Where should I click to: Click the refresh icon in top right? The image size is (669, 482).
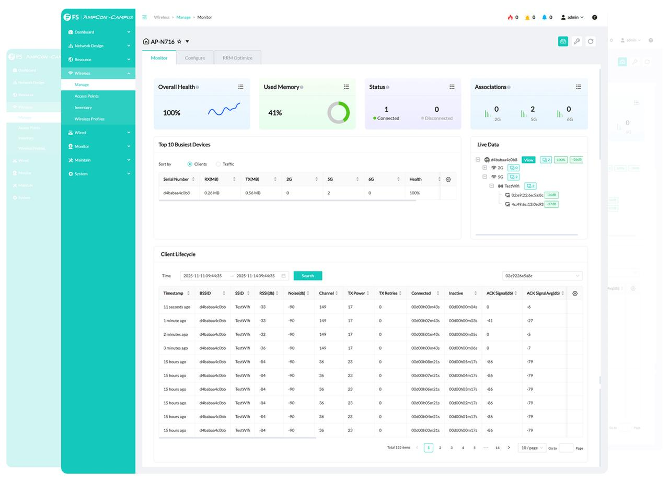[591, 41]
